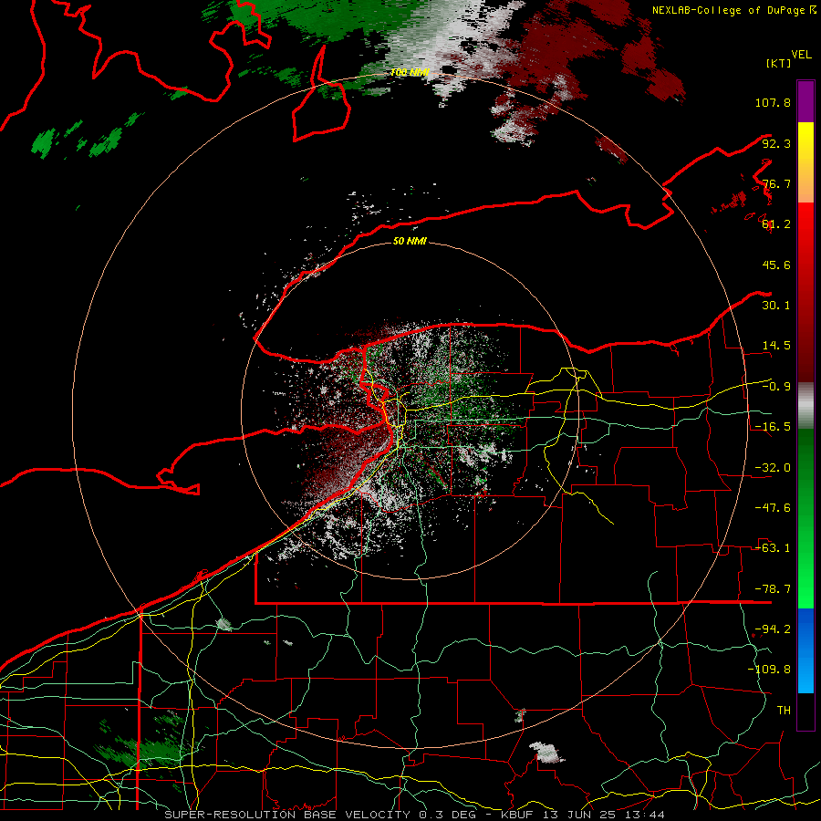Screen dimensions: 821x821
Task: Click the -109.8 velocity scale value
Action: (x=769, y=670)
